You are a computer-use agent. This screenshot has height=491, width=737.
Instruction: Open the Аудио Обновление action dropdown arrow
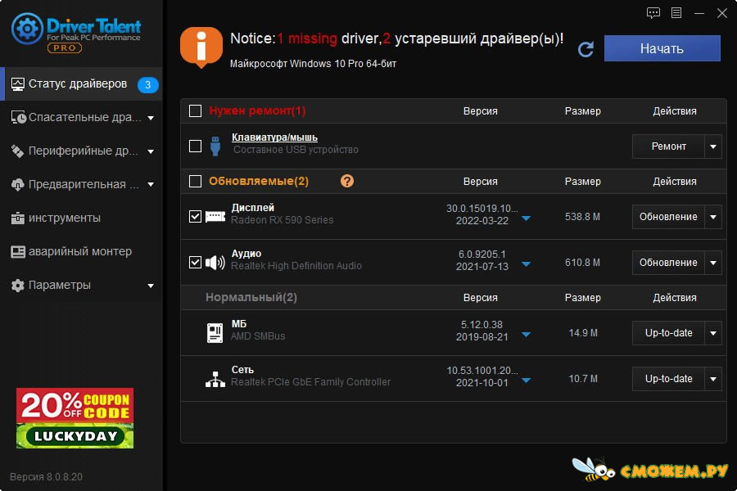(x=713, y=263)
